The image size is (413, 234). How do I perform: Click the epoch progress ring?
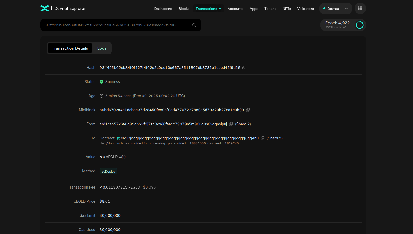tap(360, 25)
